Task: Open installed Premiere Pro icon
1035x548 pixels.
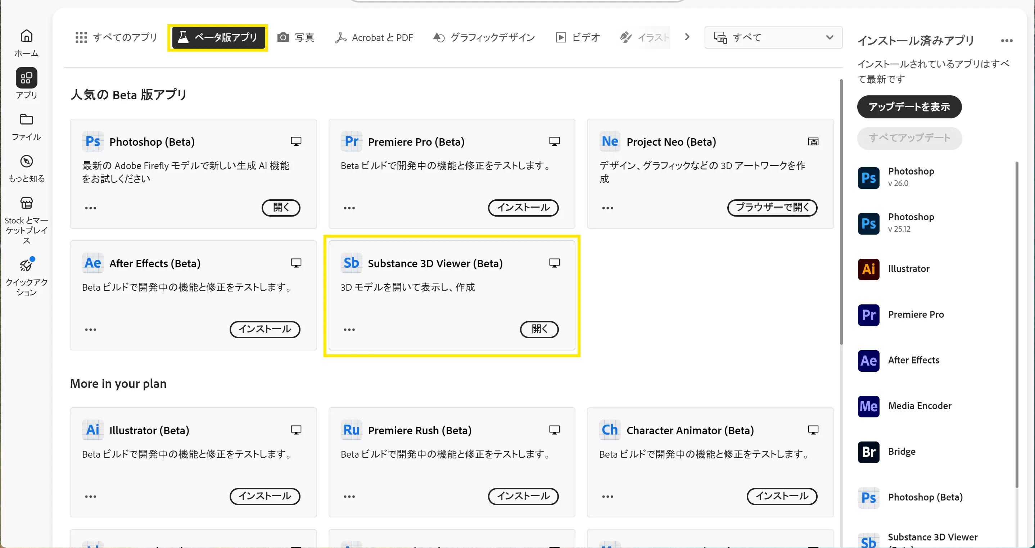Action: click(x=869, y=314)
